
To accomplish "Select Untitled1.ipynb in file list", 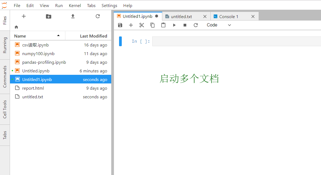I will click(60, 79).
